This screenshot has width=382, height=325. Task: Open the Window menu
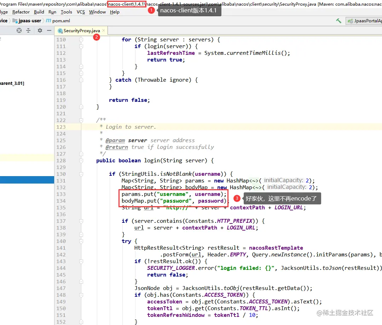(98, 12)
